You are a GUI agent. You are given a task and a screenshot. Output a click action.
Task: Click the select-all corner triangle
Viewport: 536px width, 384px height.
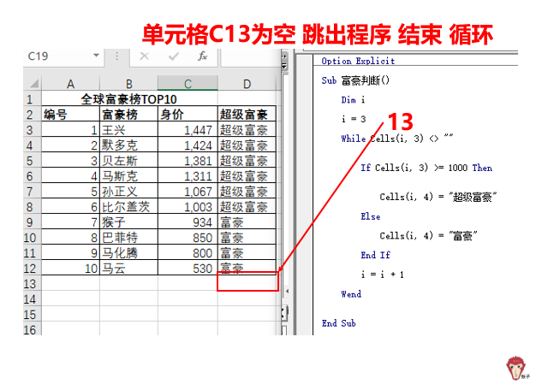tap(33, 83)
